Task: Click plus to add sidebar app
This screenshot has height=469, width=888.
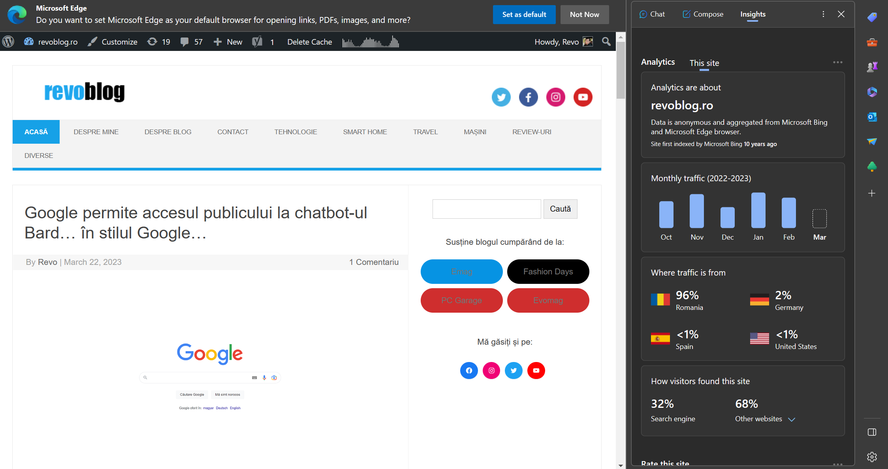Action: (x=872, y=193)
